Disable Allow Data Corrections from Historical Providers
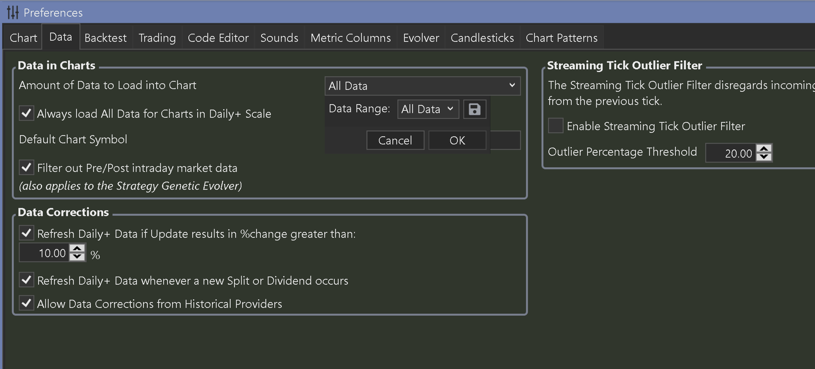 pos(27,303)
